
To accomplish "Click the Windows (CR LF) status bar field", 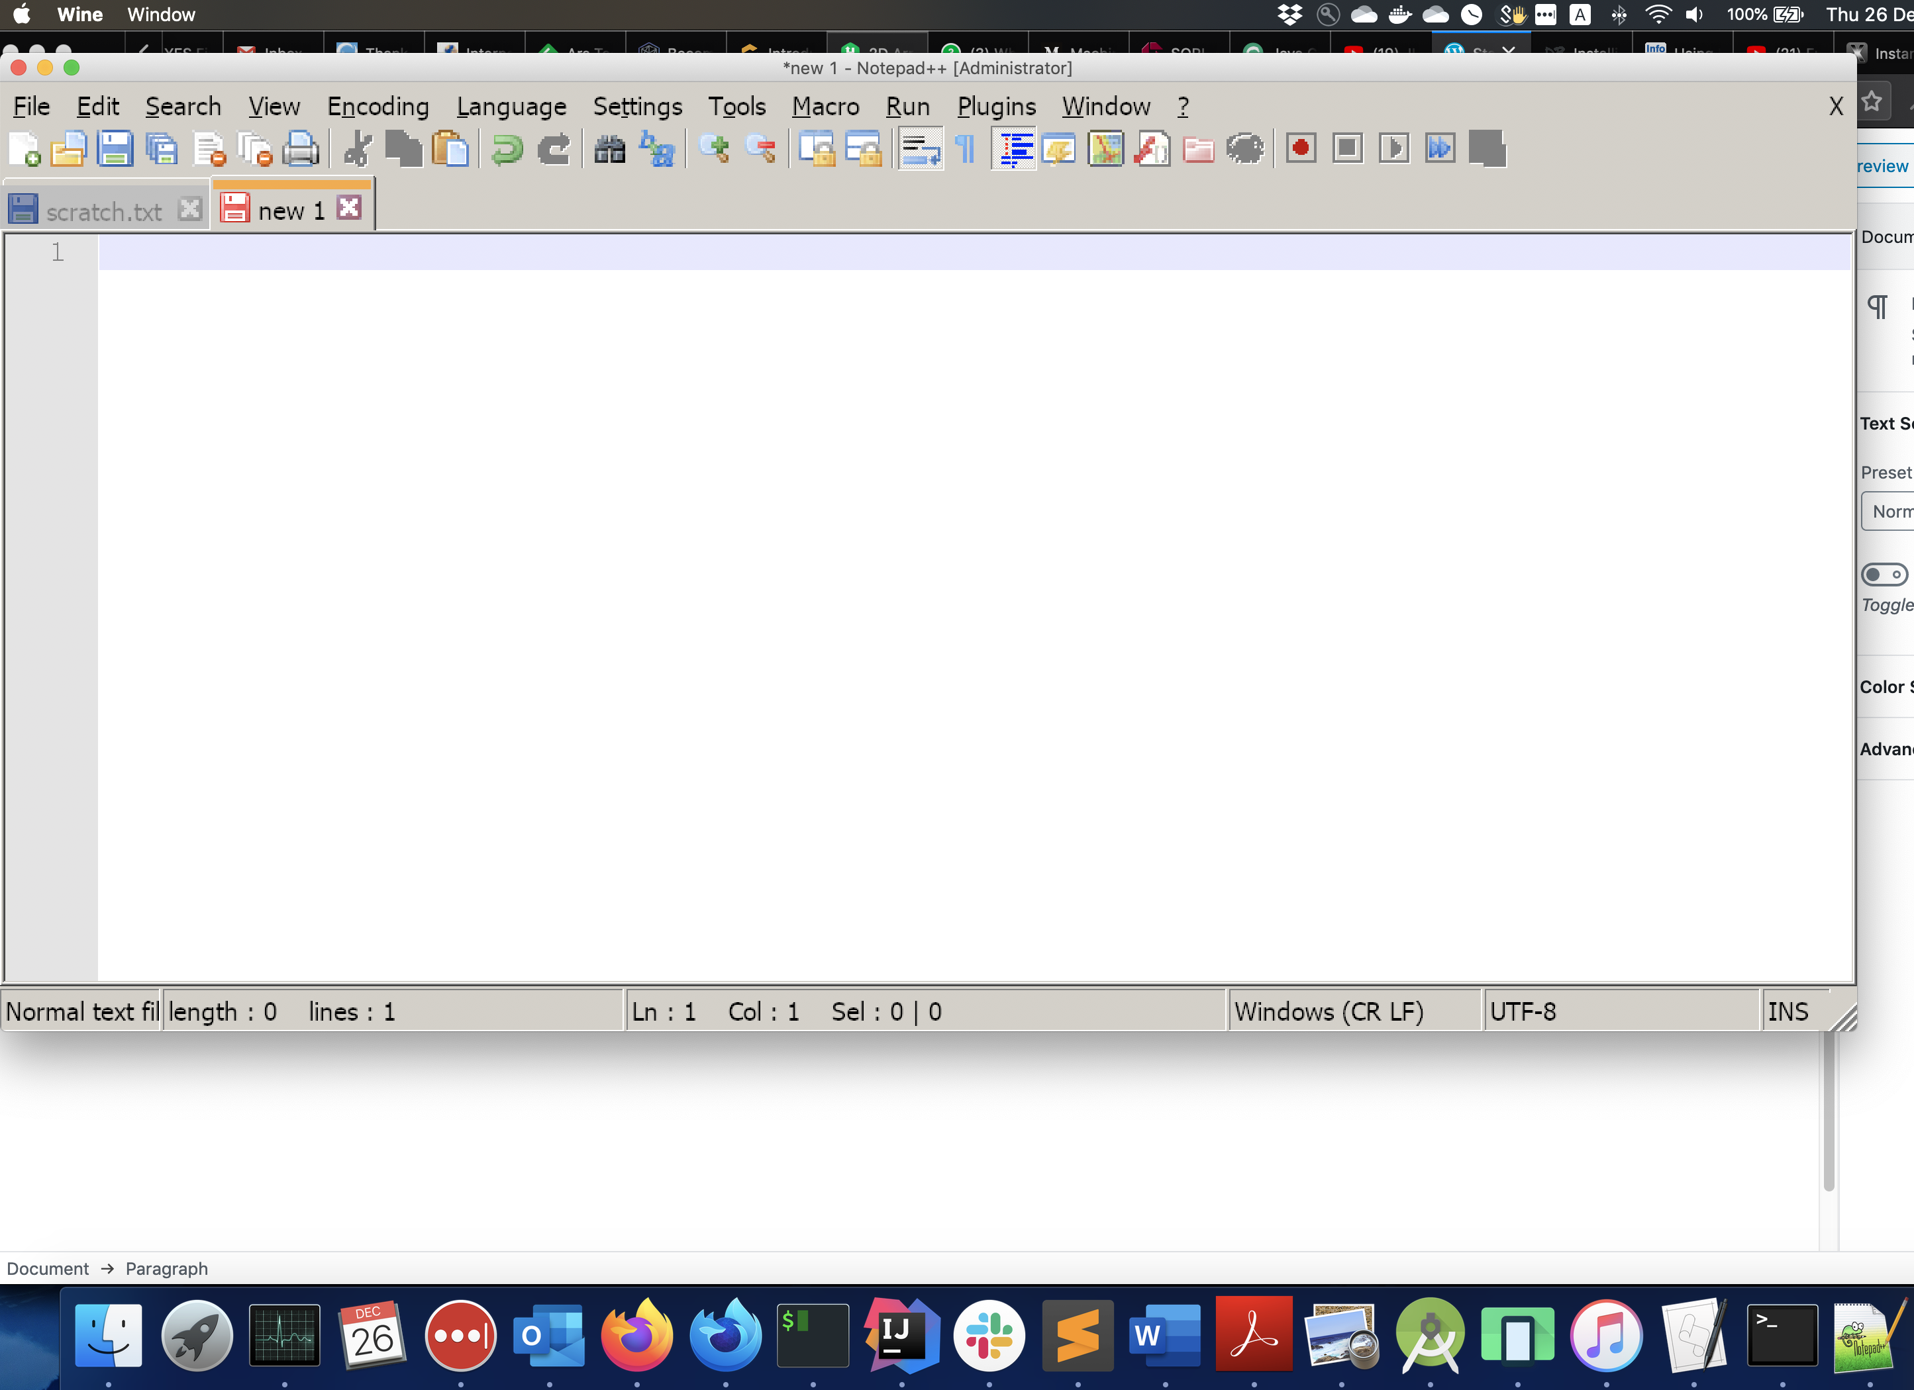I will pyautogui.click(x=1354, y=1011).
